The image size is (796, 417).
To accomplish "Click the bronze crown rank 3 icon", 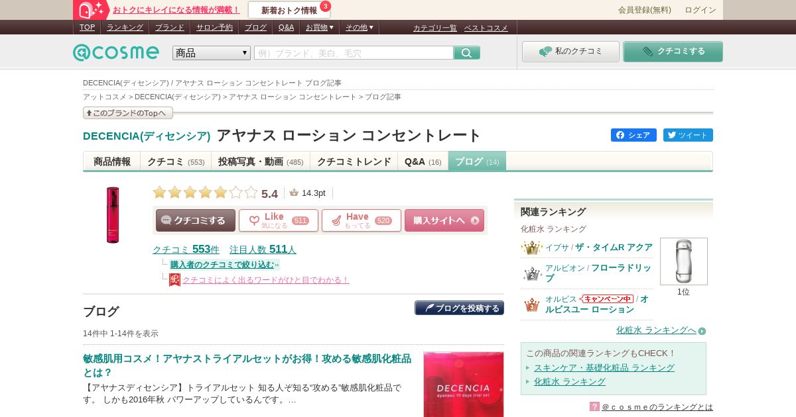I will [531, 304].
